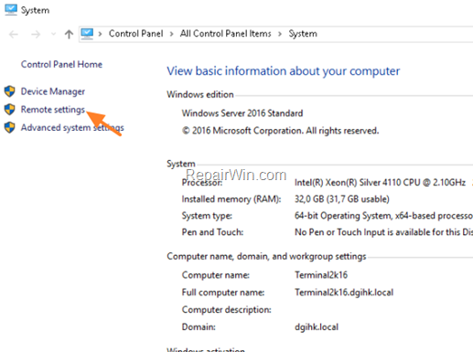Open the recent locations dropdown arrow
The image size is (473, 352).
(53, 34)
